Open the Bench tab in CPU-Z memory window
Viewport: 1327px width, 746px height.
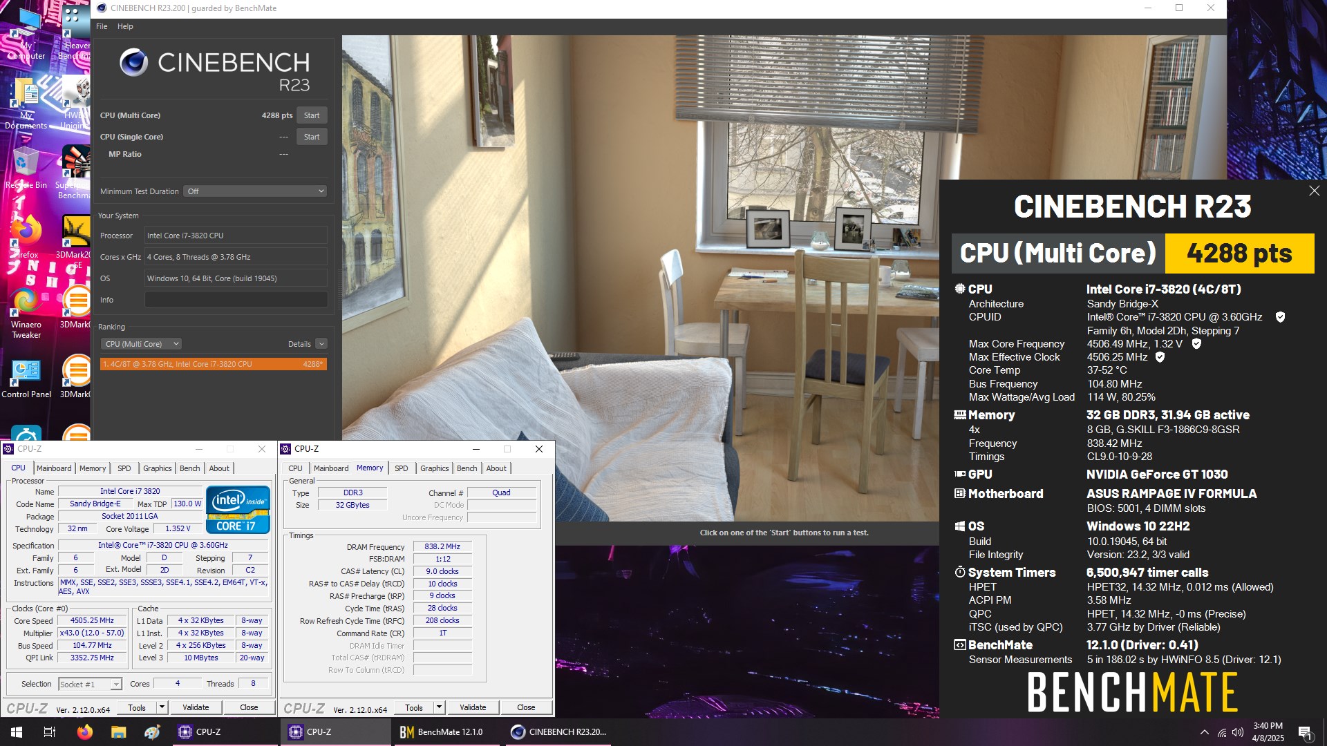pyautogui.click(x=467, y=468)
